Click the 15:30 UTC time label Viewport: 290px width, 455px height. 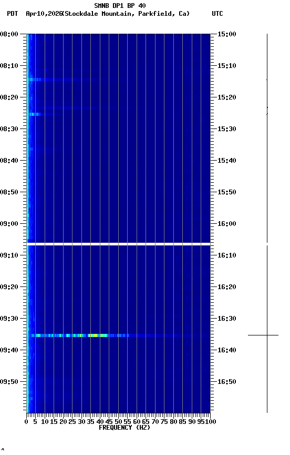[x=227, y=129]
